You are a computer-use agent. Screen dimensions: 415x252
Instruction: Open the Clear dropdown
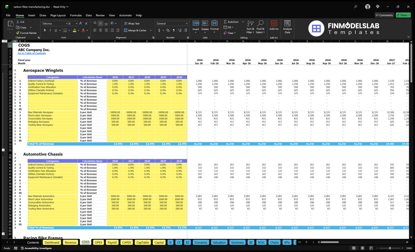[234, 33]
